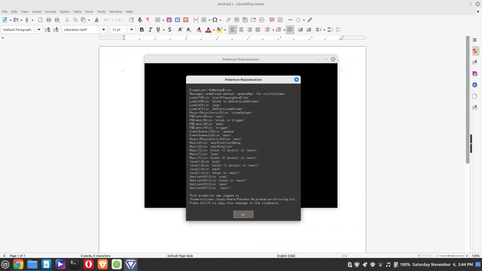Open the Tools menu
This screenshot has width=482, height=271.
(x=101, y=12)
